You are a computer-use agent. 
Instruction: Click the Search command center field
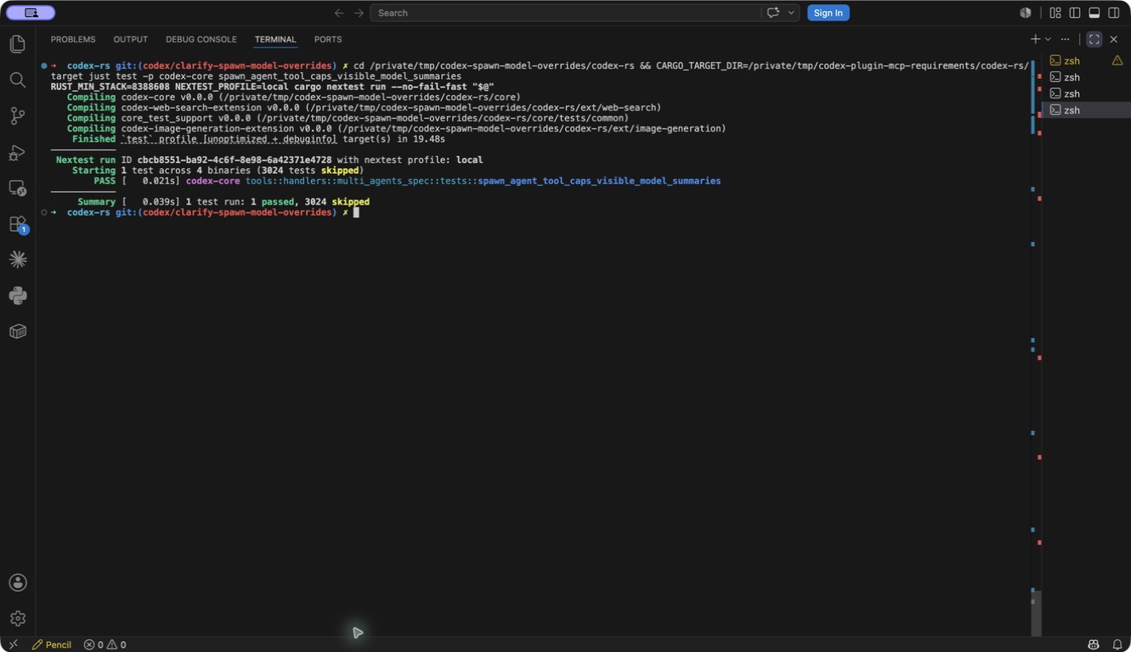pos(565,13)
